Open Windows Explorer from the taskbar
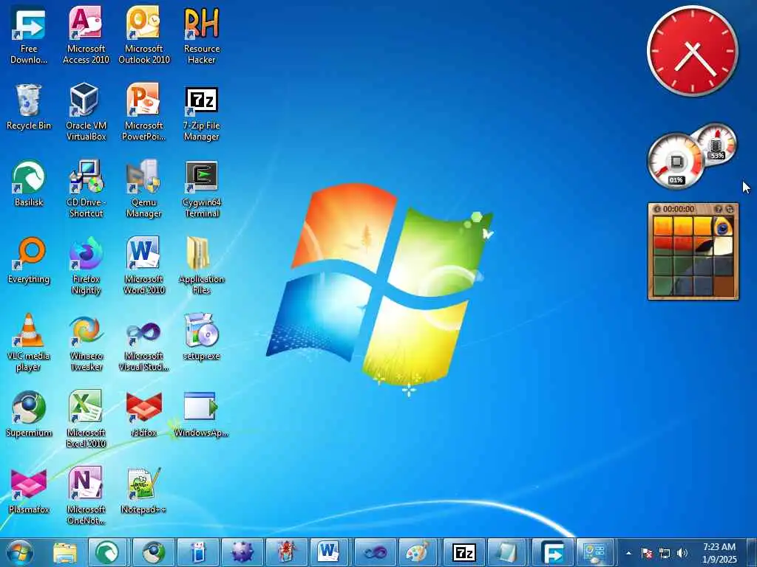This screenshot has width=757, height=567. [x=65, y=552]
